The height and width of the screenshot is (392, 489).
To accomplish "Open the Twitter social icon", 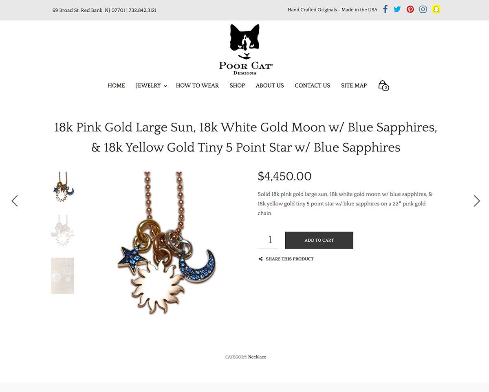I will pyautogui.click(x=397, y=9).
